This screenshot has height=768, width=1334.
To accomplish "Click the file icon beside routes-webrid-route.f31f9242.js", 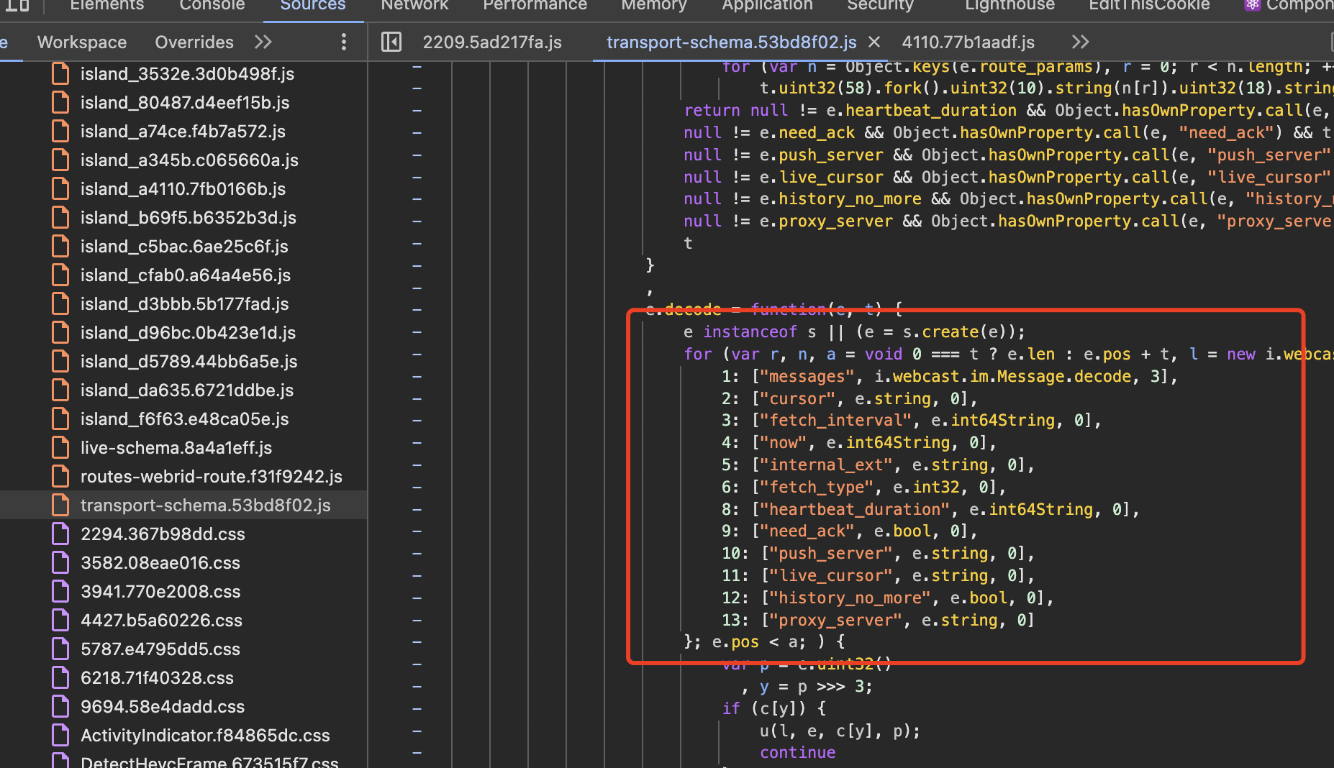I will (x=60, y=476).
